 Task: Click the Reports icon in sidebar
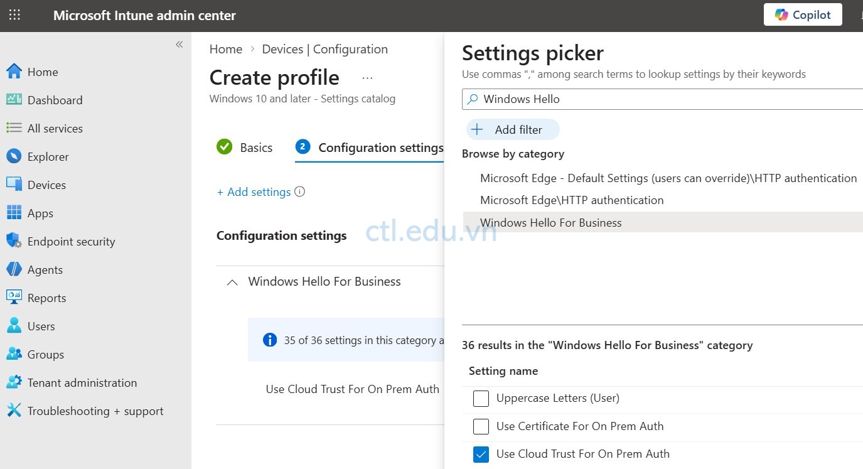click(14, 298)
